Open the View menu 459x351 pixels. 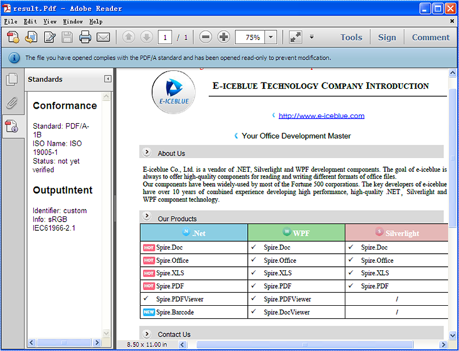(50, 22)
